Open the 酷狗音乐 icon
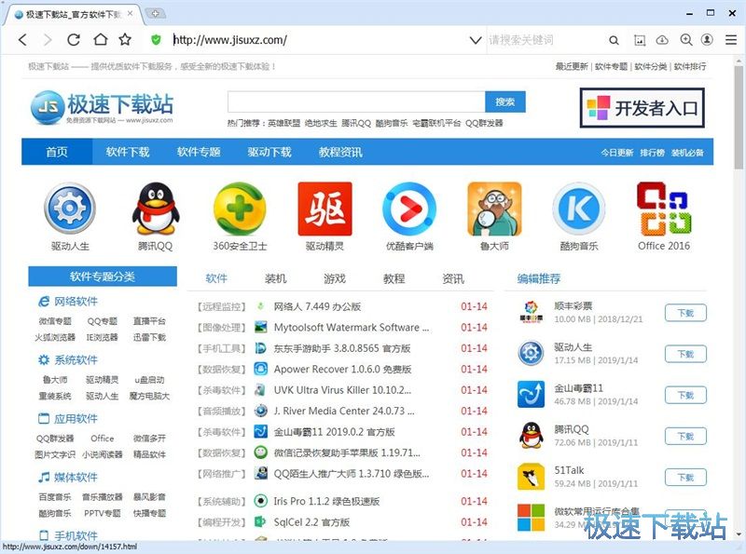The width and height of the screenshot is (746, 554). click(579, 209)
